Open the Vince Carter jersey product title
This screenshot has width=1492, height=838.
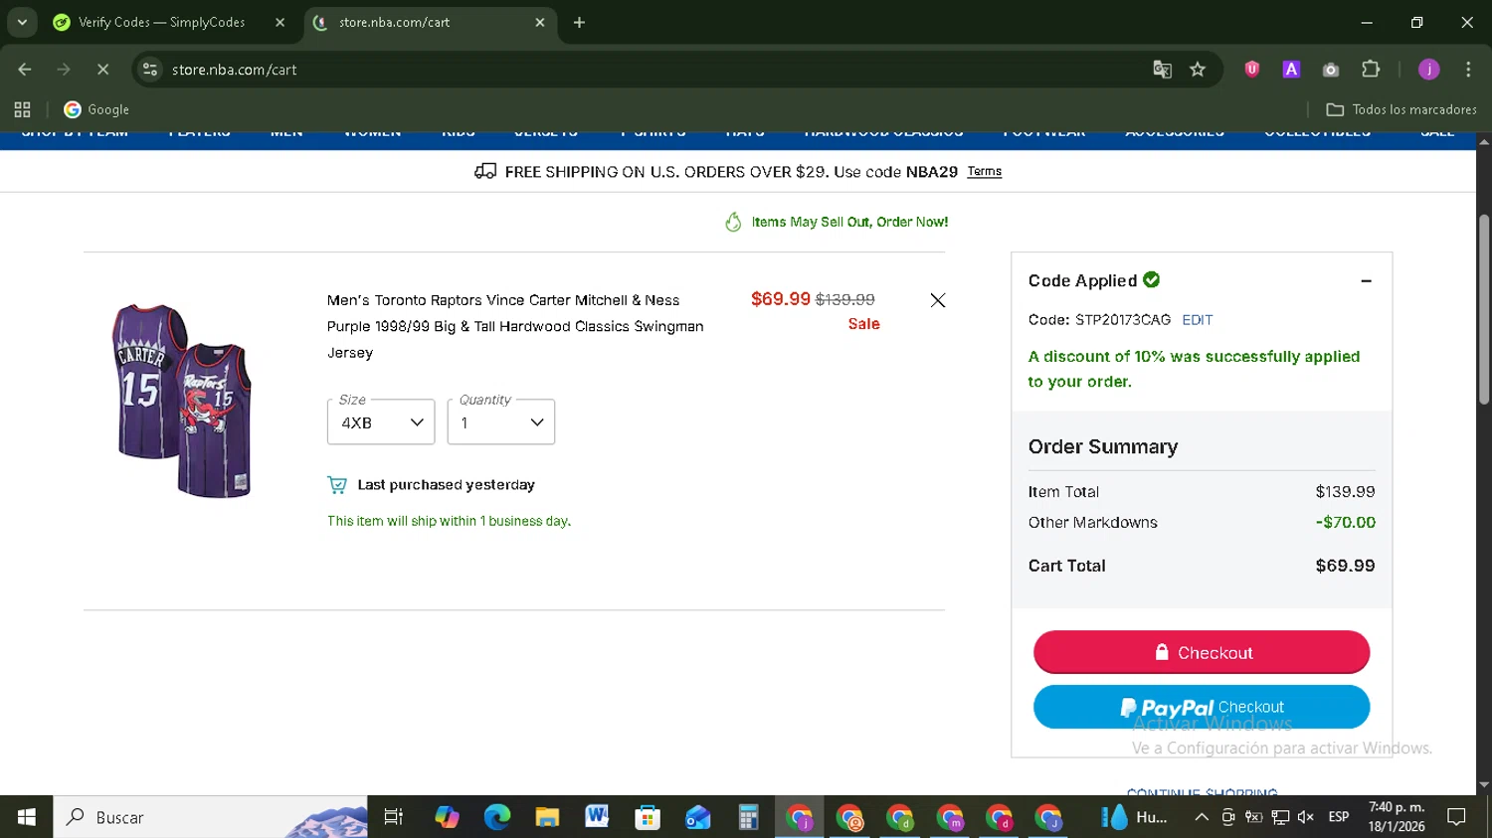pyautogui.click(x=515, y=326)
